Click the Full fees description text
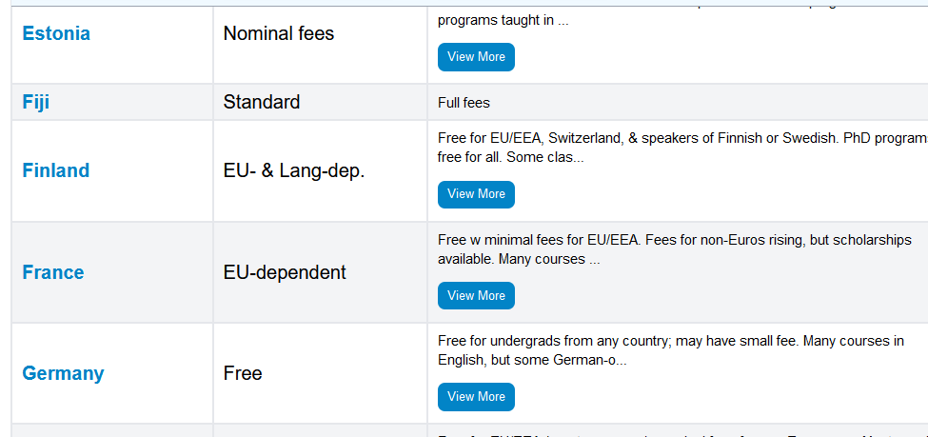Viewport: 928px width, 437px height. (464, 103)
